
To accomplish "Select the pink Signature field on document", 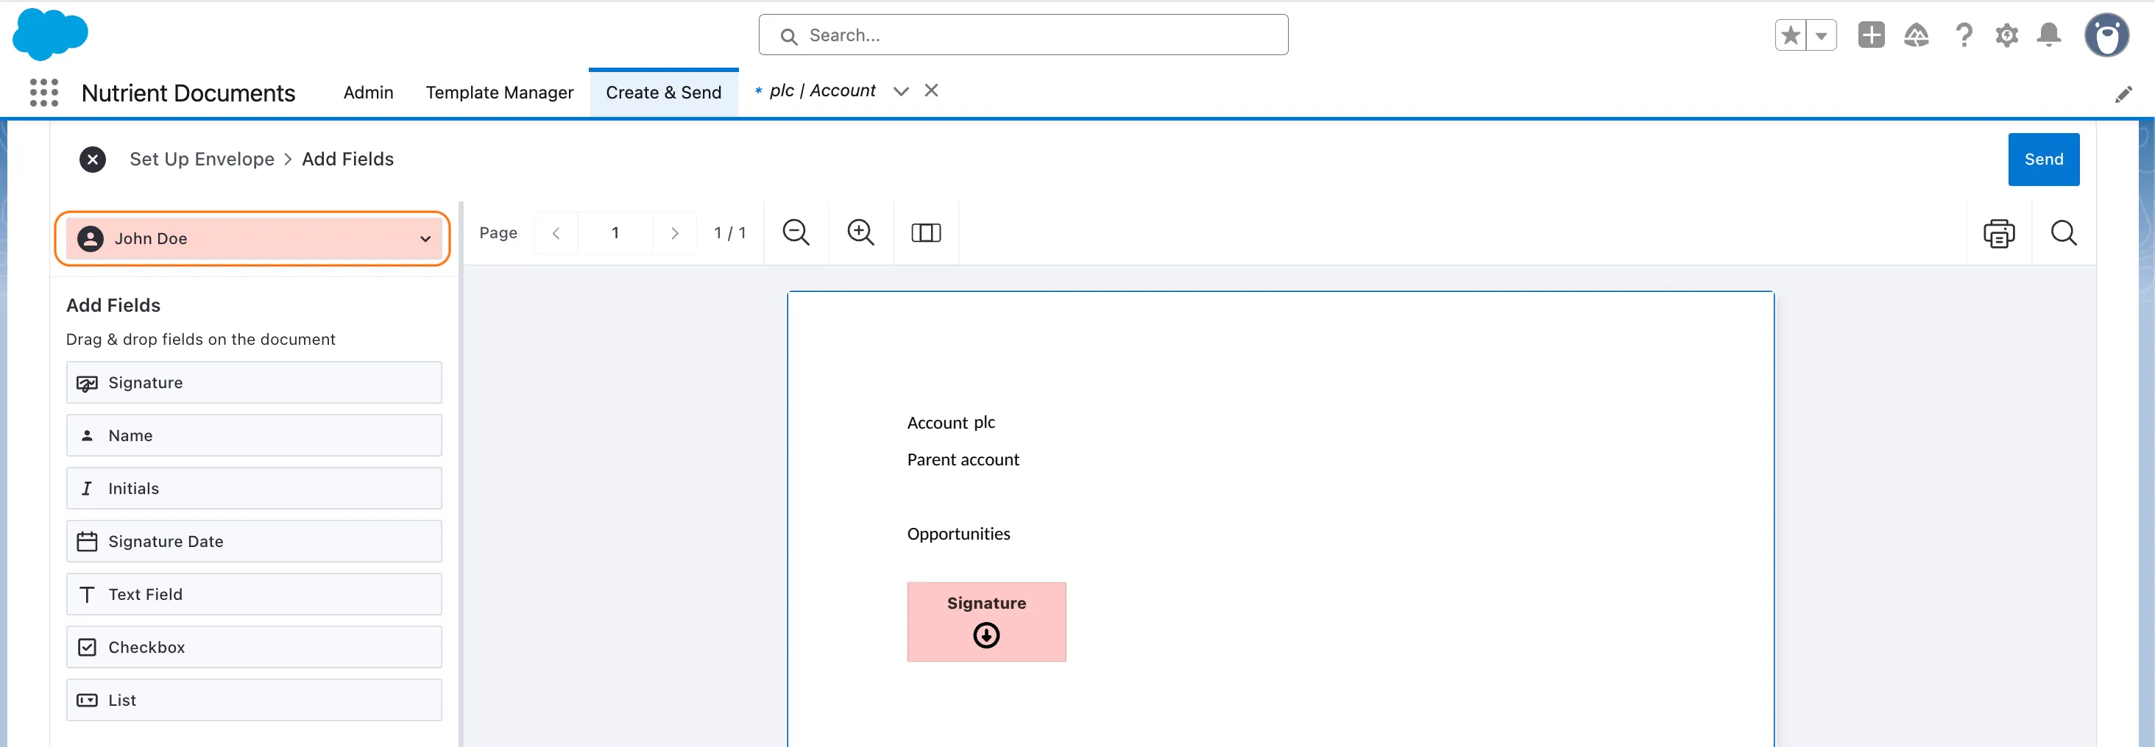I will pos(986,622).
